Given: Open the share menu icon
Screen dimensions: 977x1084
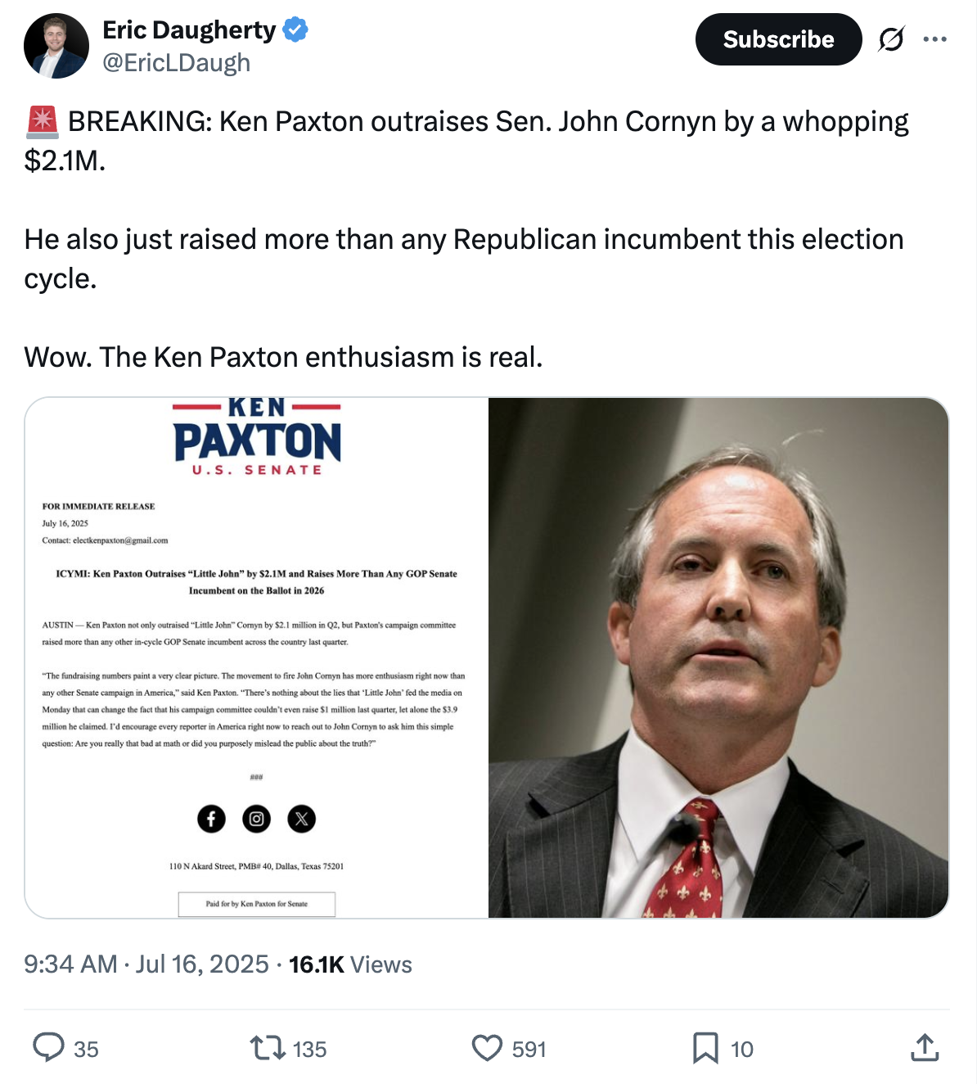Looking at the screenshot, I should pos(924,1047).
